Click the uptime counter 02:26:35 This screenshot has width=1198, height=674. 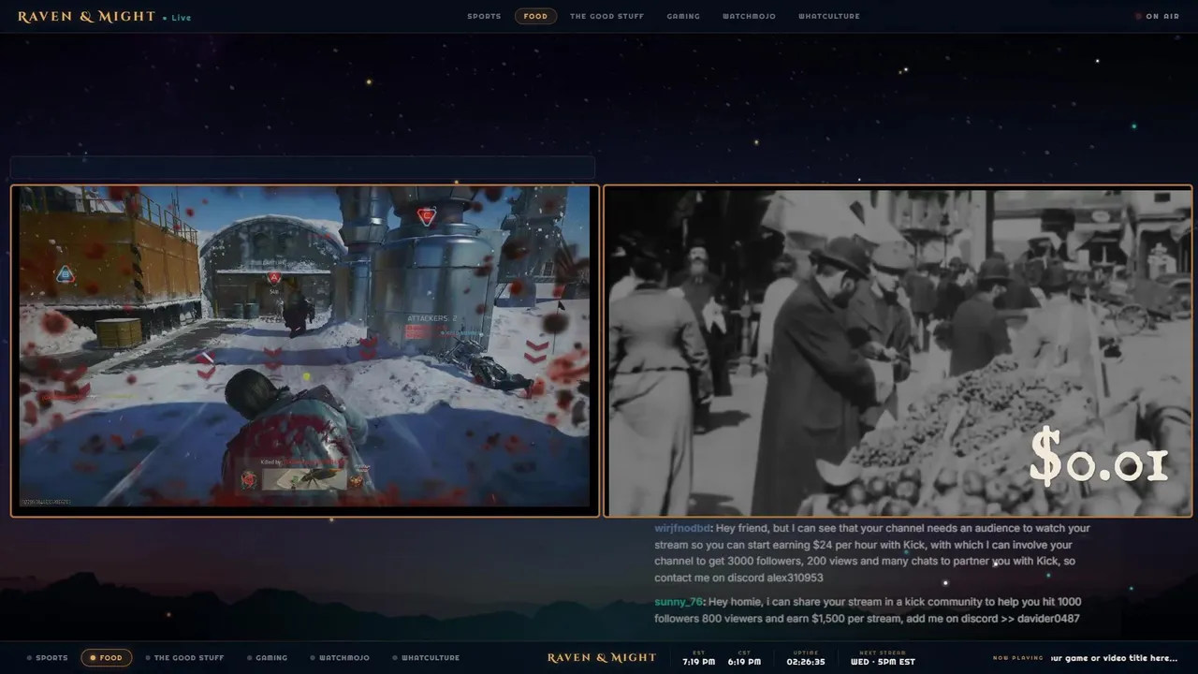coord(806,658)
